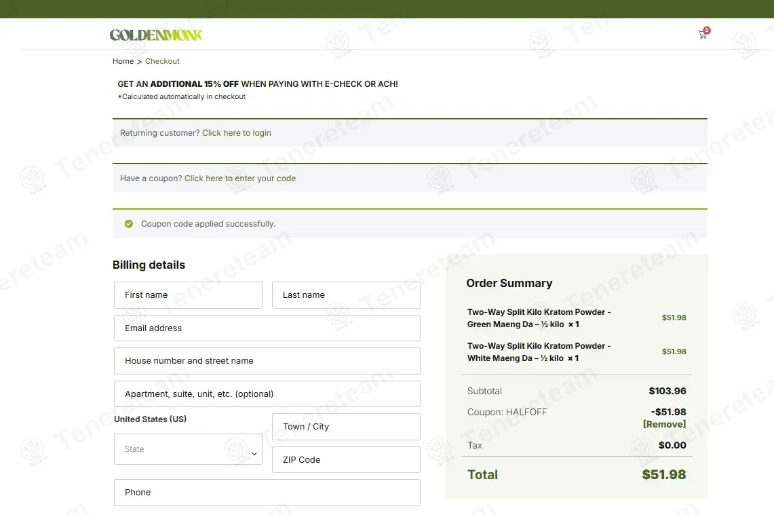Focus the First name field
Screen dimensions: 774x515
point(188,295)
